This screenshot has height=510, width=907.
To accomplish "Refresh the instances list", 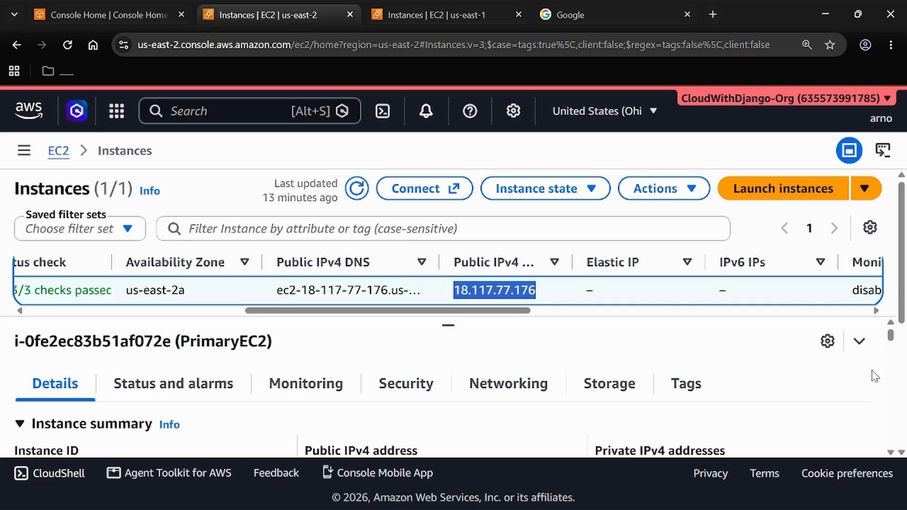I will [x=356, y=188].
